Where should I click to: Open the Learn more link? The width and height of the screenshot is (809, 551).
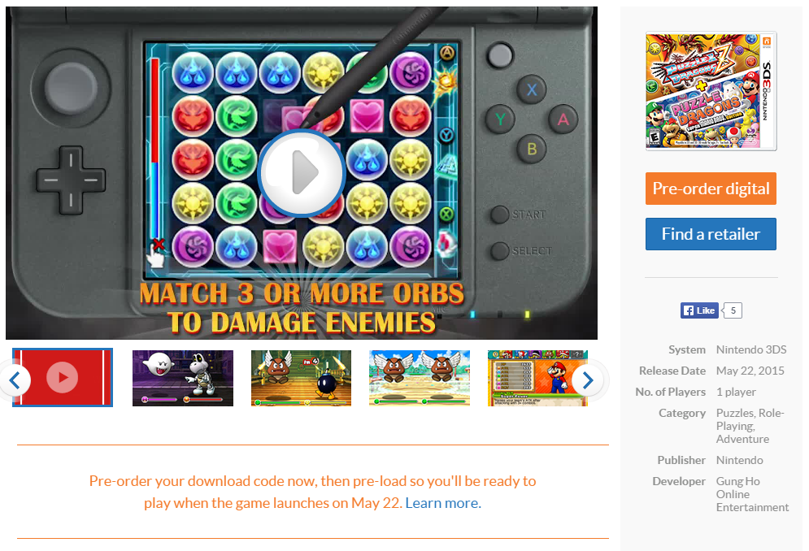tap(443, 503)
